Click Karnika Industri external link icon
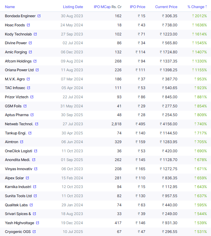Screen dimensions: 211x236 (35, 187)
